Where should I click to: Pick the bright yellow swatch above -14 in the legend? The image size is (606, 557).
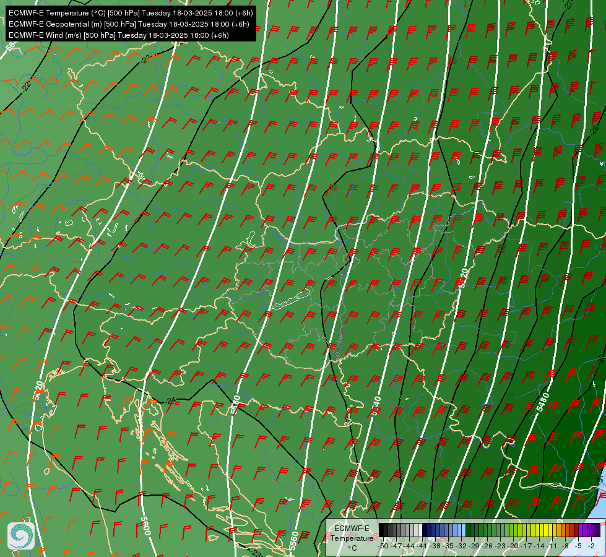click(x=542, y=530)
